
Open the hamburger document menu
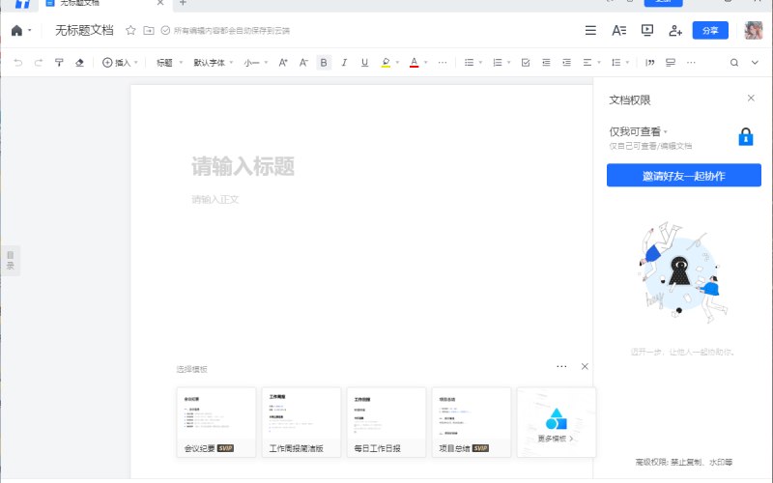pos(590,31)
